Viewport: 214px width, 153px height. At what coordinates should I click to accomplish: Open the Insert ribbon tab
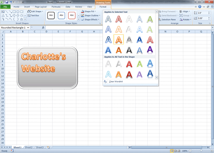click(27, 7)
